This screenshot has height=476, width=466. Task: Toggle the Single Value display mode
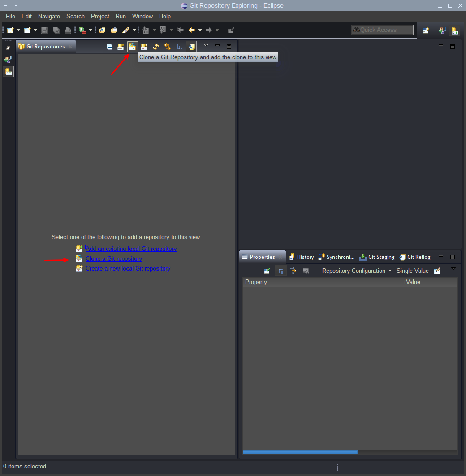[x=412, y=271]
